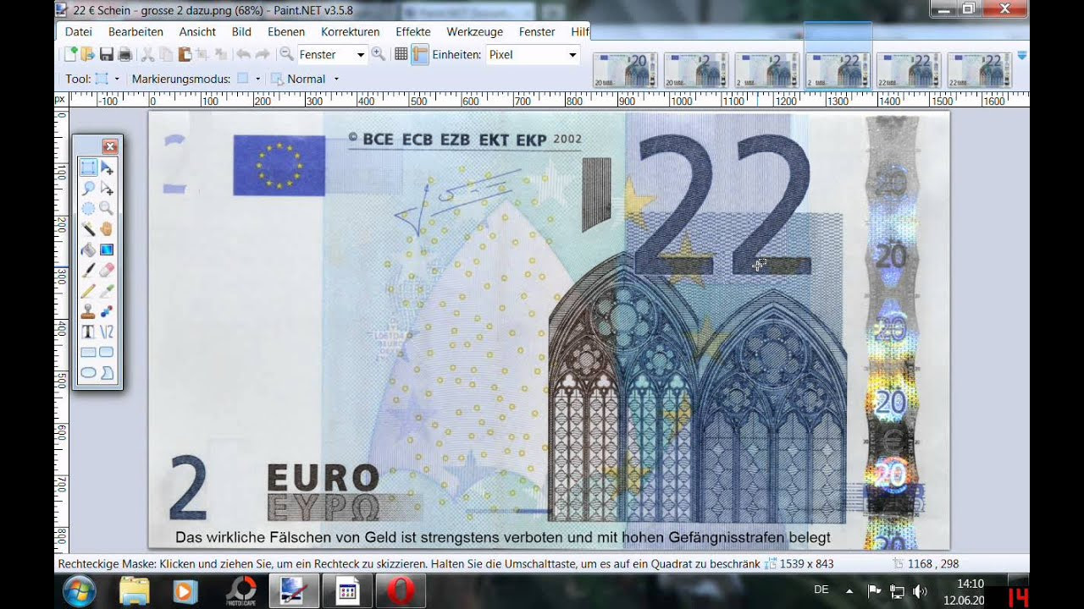Select the Color Picker eyedropper tool
Viewport: 1084px width, 609px height.
(107, 290)
